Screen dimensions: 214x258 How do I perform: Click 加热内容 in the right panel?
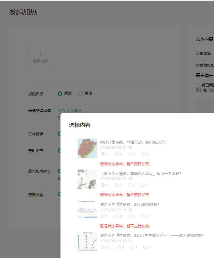coord(205,39)
